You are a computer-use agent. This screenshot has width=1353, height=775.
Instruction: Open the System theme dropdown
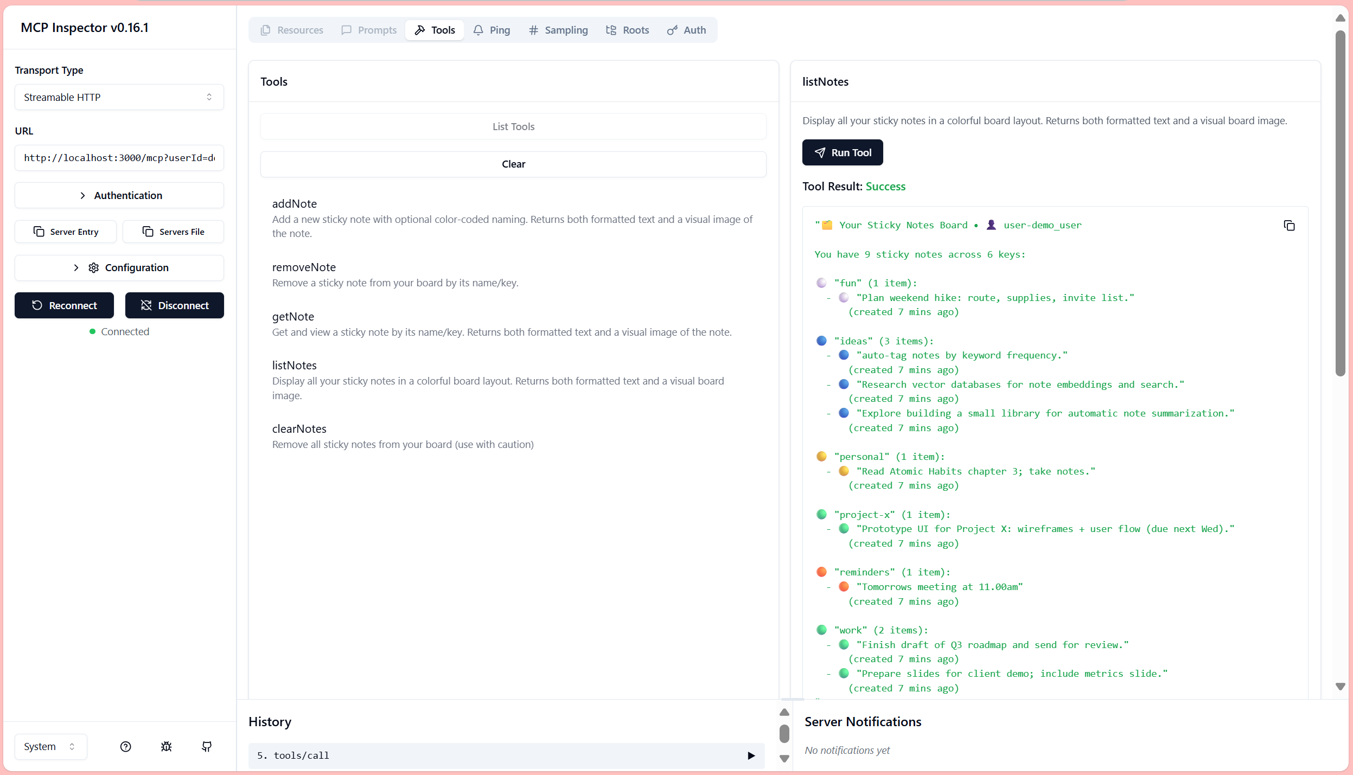pos(50,747)
